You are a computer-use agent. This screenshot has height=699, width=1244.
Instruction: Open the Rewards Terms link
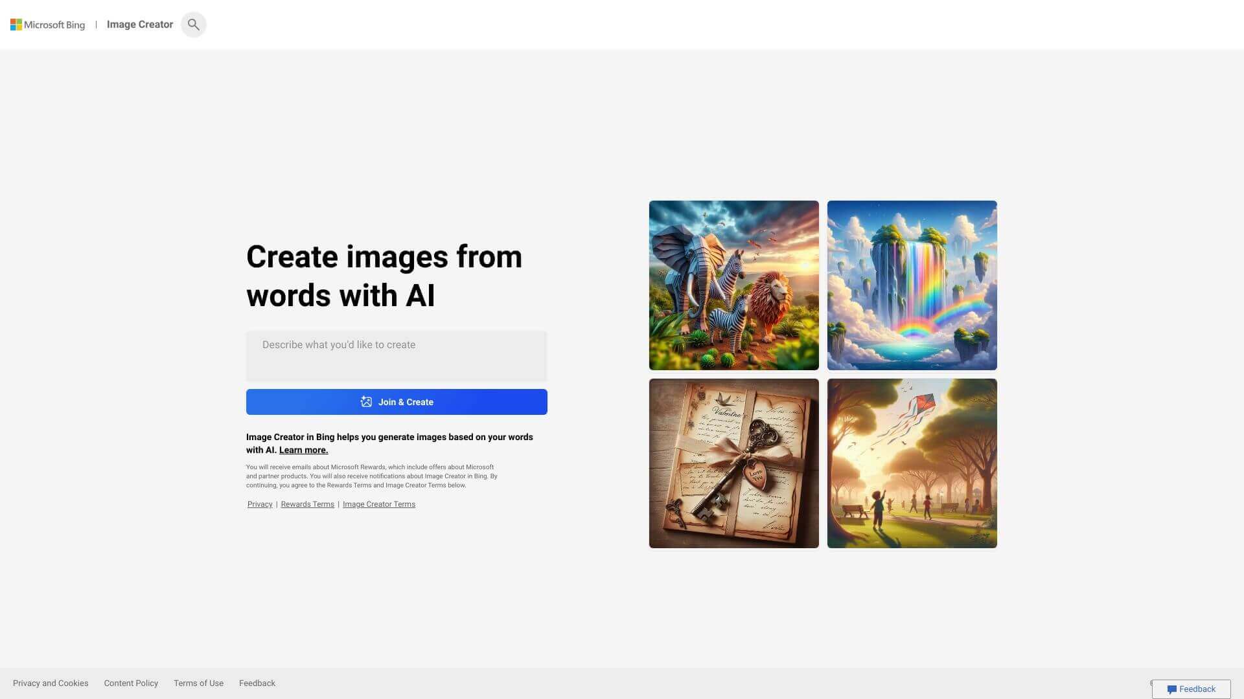pyautogui.click(x=307, y=504)
